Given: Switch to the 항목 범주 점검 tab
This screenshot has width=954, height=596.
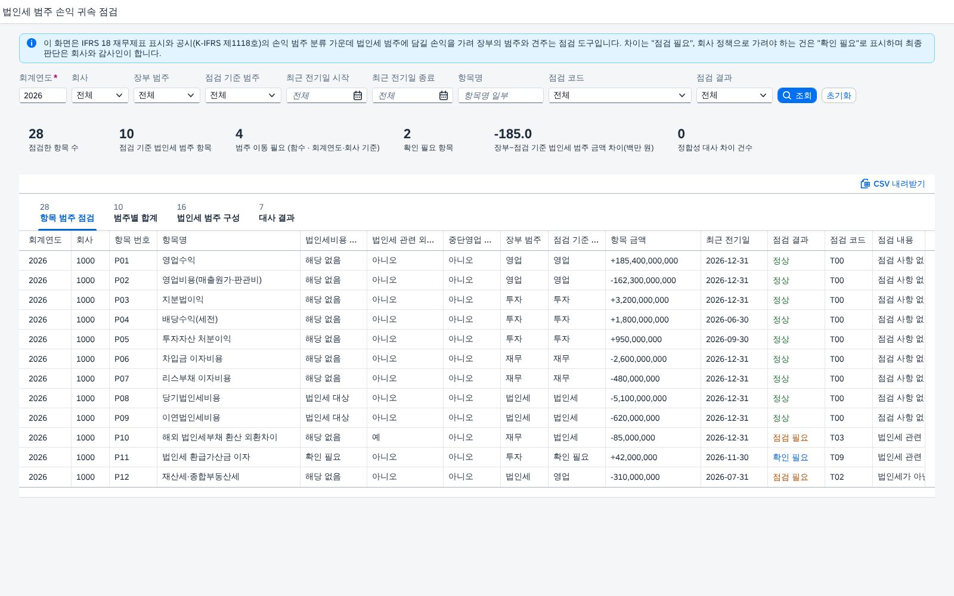Looking at the screenshot, I should tap(67, 213).
